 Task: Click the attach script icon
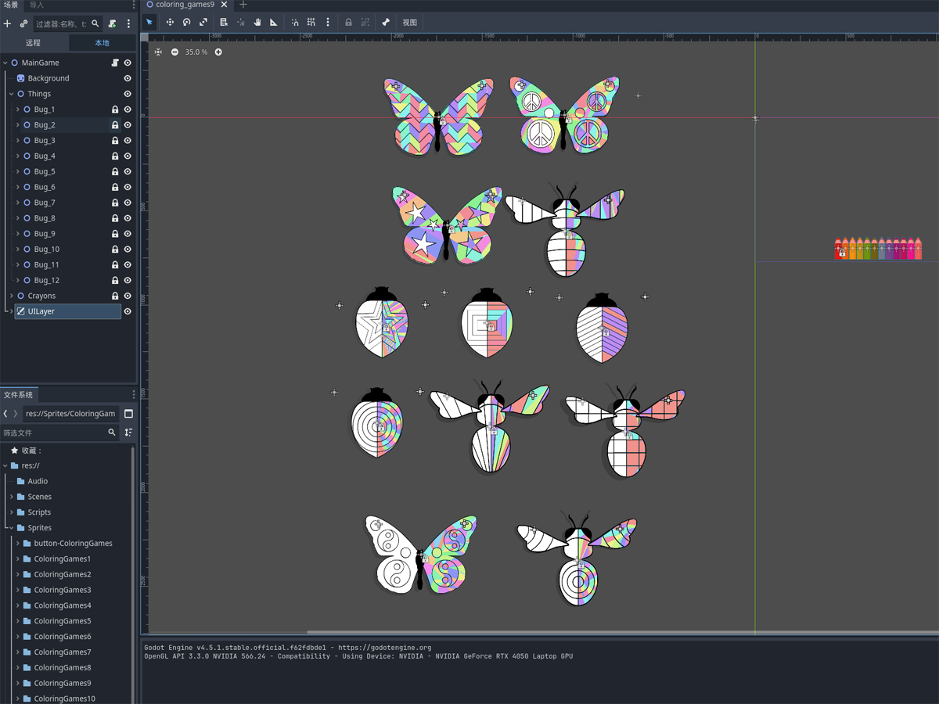coord(113,24)
